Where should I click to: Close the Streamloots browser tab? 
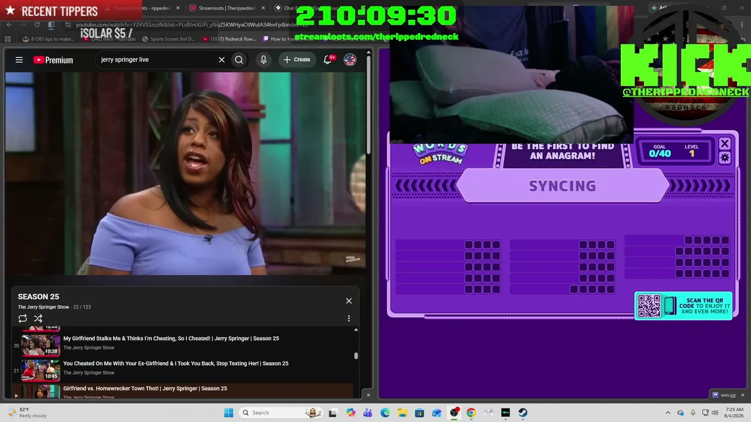(x=263, y=8)
